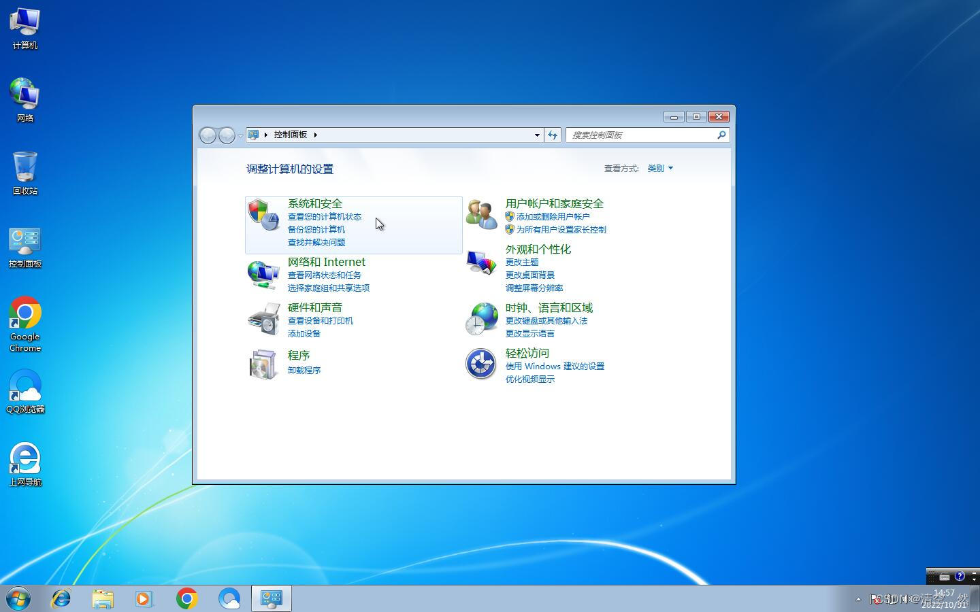Open 查看您的计算机状态 link
The height and width of the screenshot is (612, 980).
pyautogui.click(x=325, y=216)
